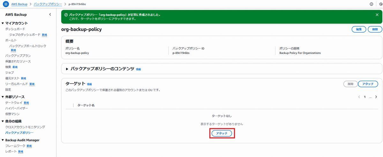The image size is (383, 157).
Task: Click Backup Policy For Organizations description text
Action: (x=300, y=53)
